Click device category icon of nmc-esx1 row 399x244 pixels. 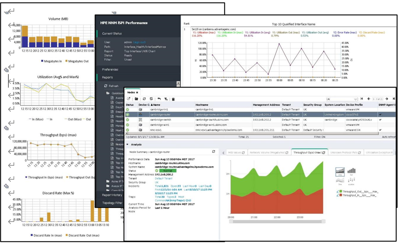(140, 130)
